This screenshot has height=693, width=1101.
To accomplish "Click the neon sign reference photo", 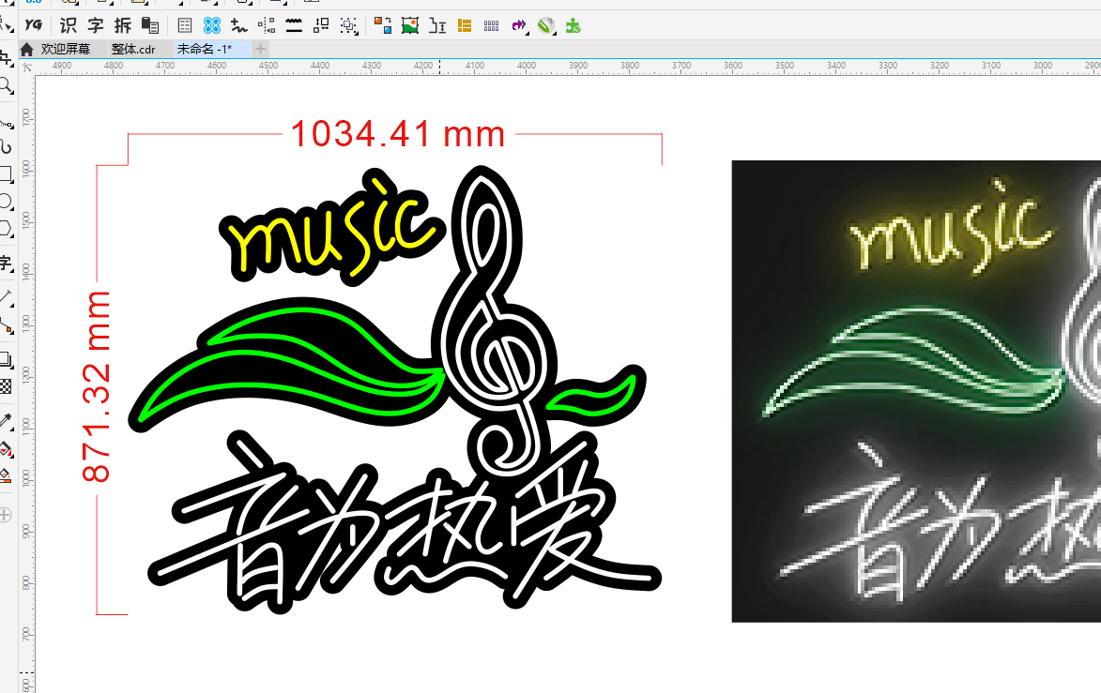I will click(916, 391).
